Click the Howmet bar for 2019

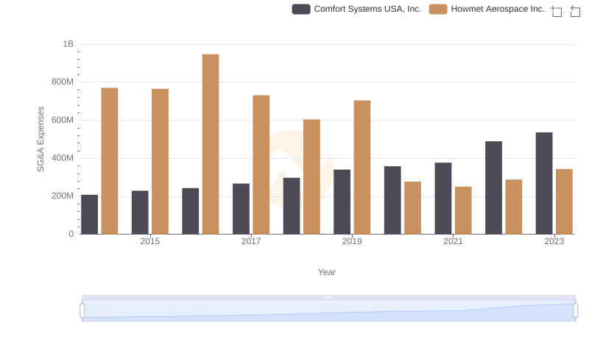point(362,167)
